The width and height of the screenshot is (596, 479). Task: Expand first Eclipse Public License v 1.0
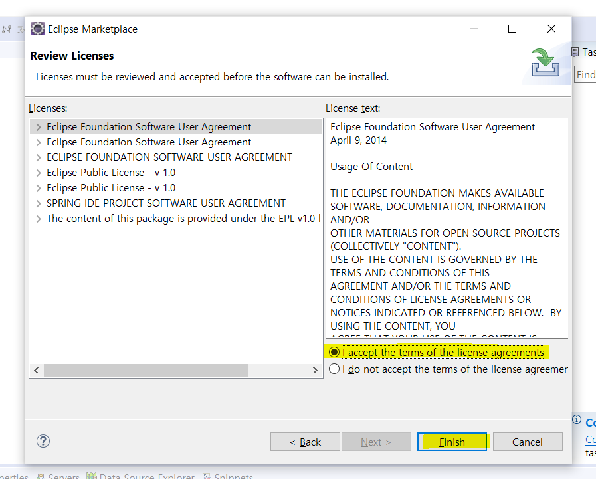39,173
